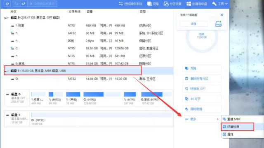
Task: Click the 恢复 499 MB block in disk map
Action: (38, 98)
